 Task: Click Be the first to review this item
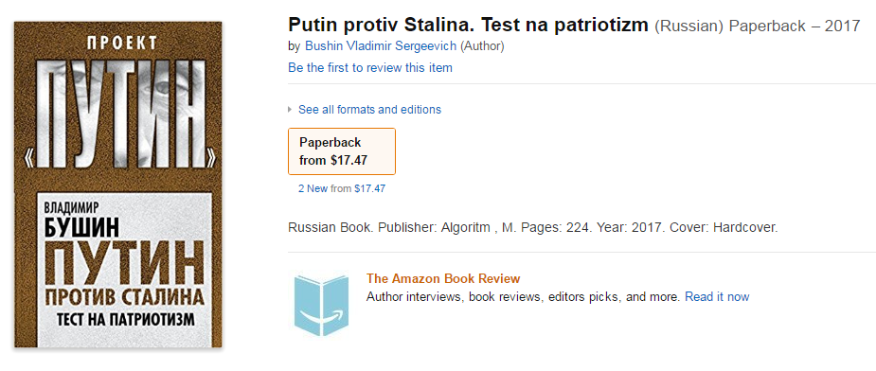click(x=370, y=67)
